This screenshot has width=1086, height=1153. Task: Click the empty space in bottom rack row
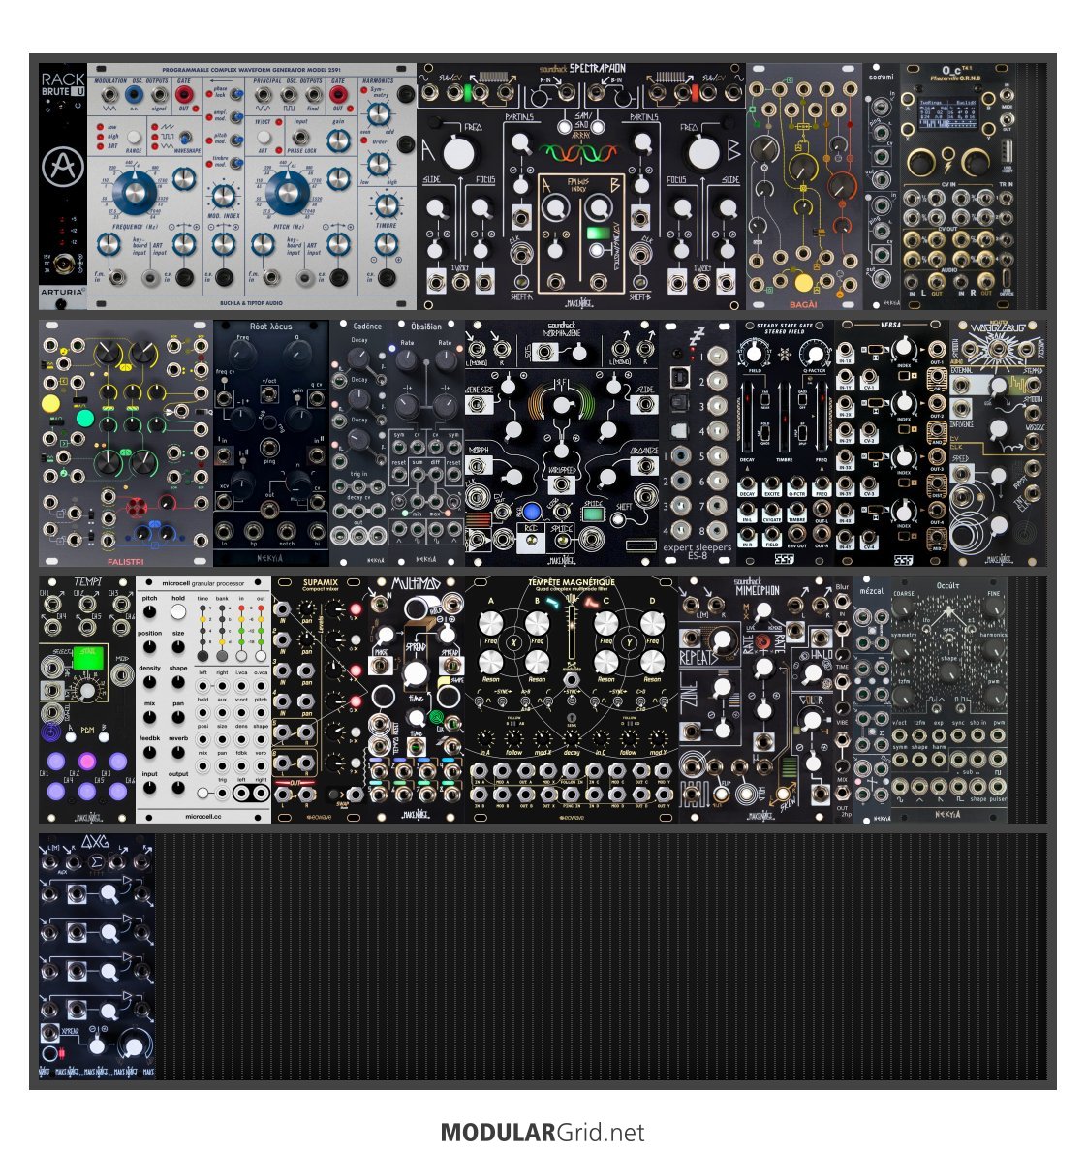click(601, 956)
